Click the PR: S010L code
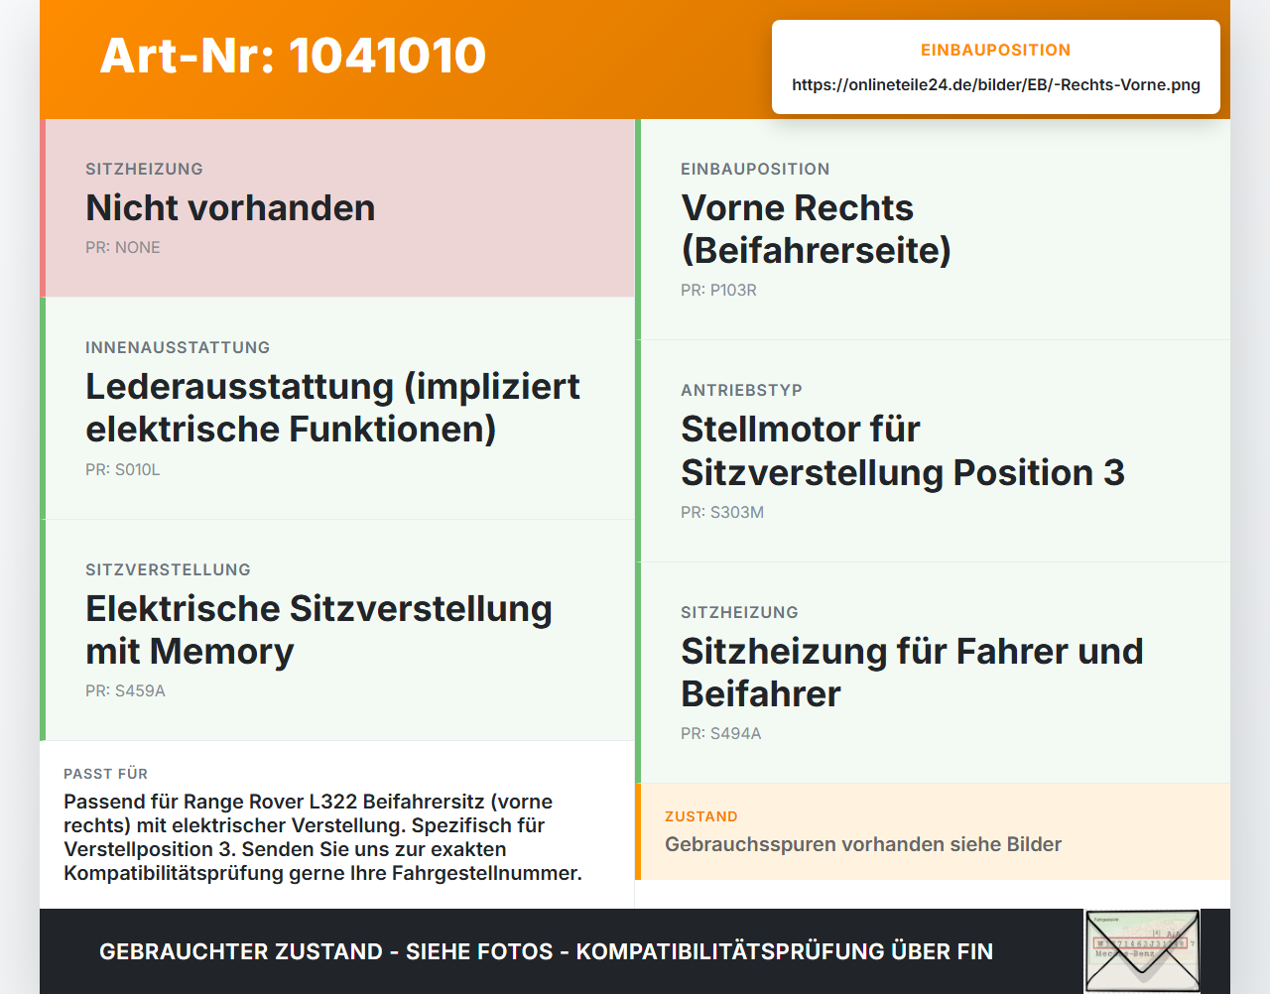This screenshot has height=994, width=1270. tap(123, 469)
